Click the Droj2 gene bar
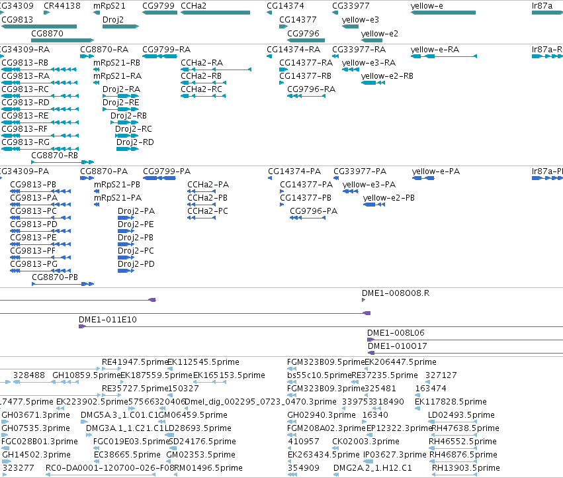The width and height of the screenshot is (563, 478). click(120, 26)
